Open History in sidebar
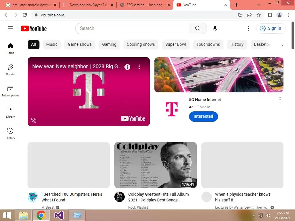The width and height of the screenshot is (295, 221). pyautogui.click(x=10, y=134)
